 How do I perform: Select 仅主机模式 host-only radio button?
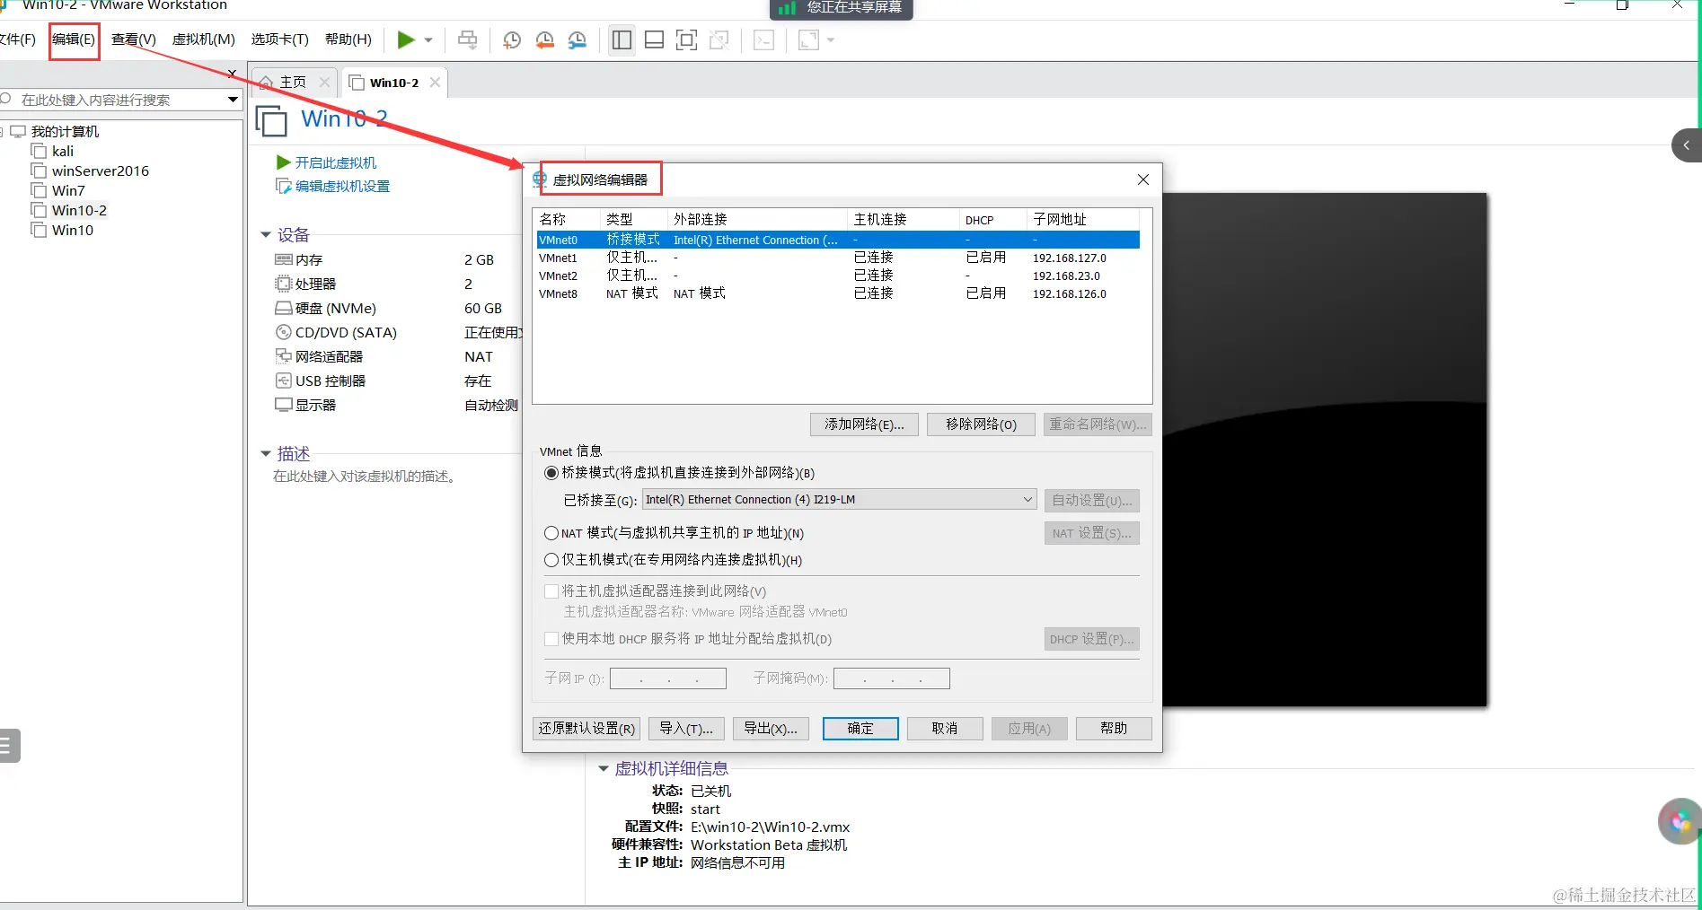pos(551,560)
